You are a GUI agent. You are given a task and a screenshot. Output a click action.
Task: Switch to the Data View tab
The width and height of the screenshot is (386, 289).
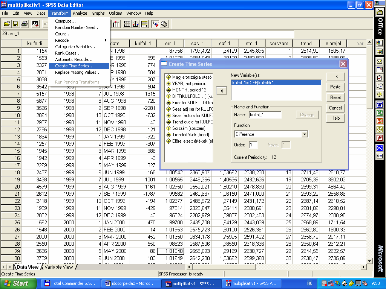click(x=28, y=267)
